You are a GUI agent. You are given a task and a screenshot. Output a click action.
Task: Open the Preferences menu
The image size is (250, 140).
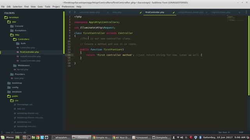pos(68,7)
